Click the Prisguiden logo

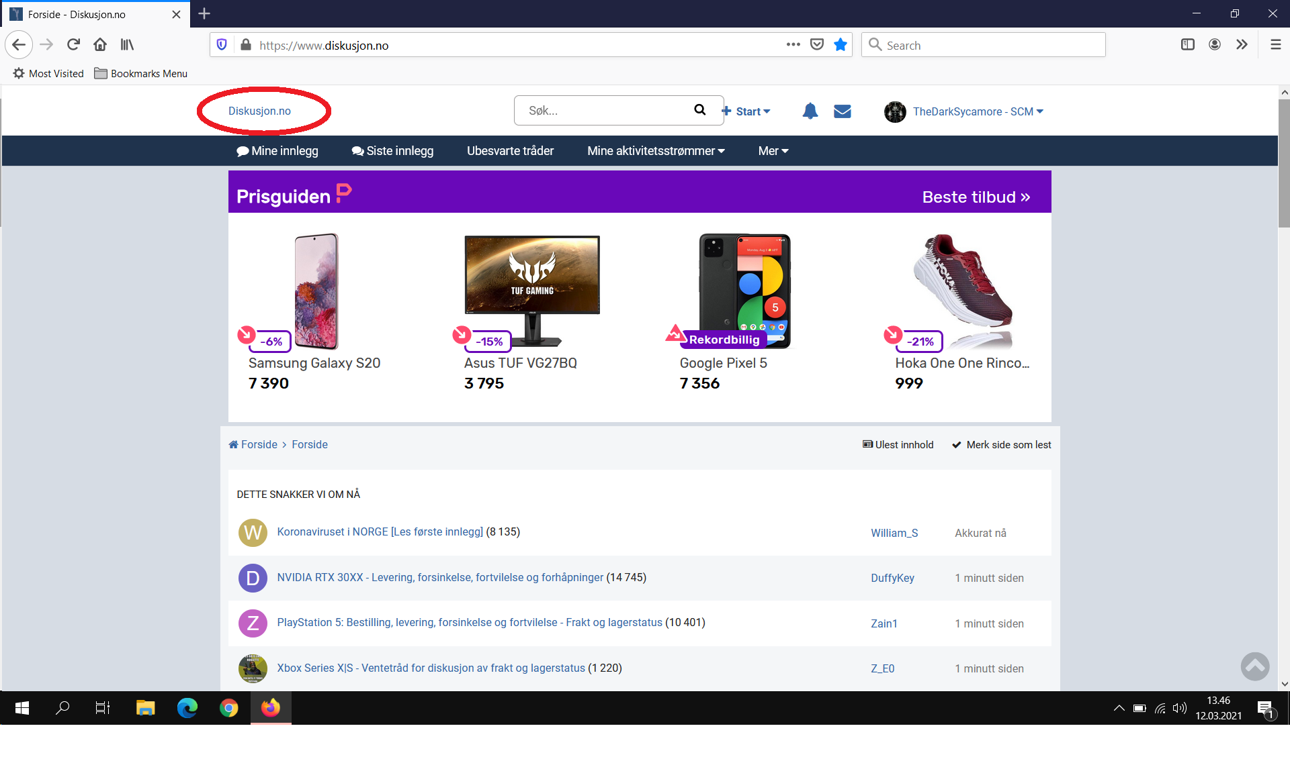coord(294,195)
